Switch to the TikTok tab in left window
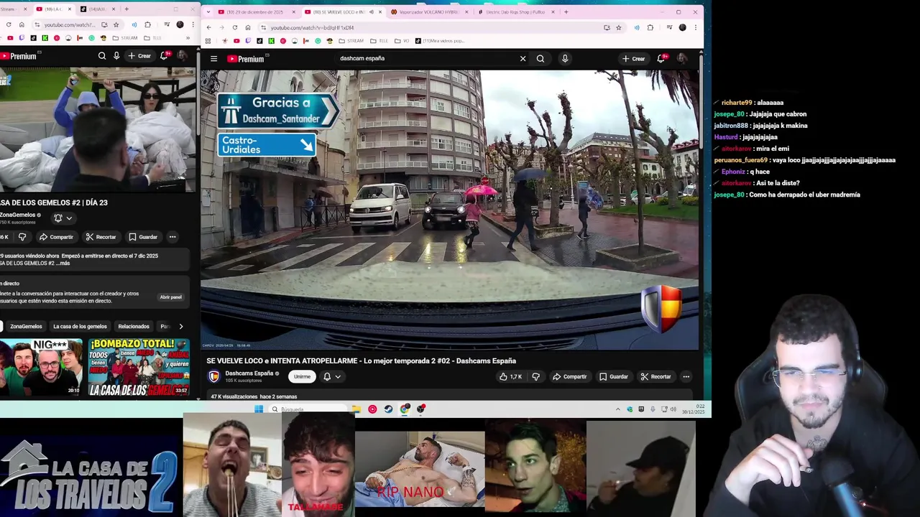Image resolution: width=920 pixels, height=517 pixels. (x=97, y=9)
